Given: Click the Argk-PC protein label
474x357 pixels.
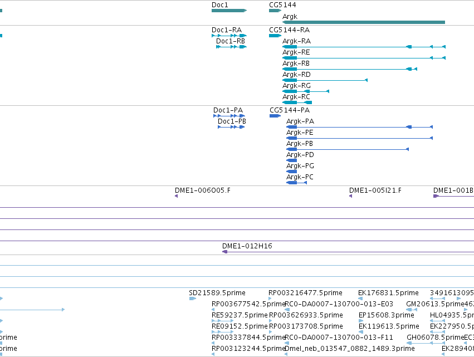Looking at the screenshot, I should (300, 178).
